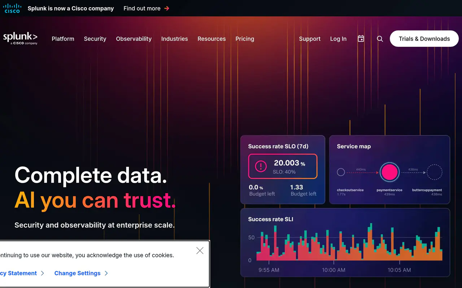Click the chevron next to Change Settings

pos(106,273)
